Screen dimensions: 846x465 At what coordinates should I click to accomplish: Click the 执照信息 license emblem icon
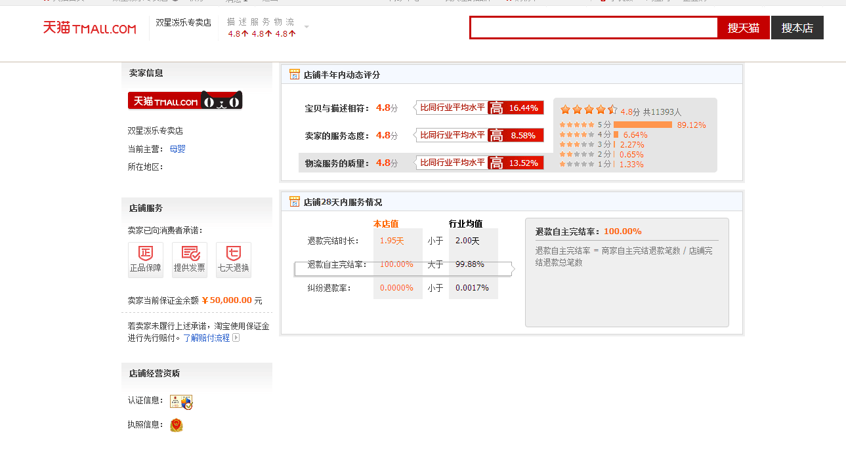tap(177, 425)
